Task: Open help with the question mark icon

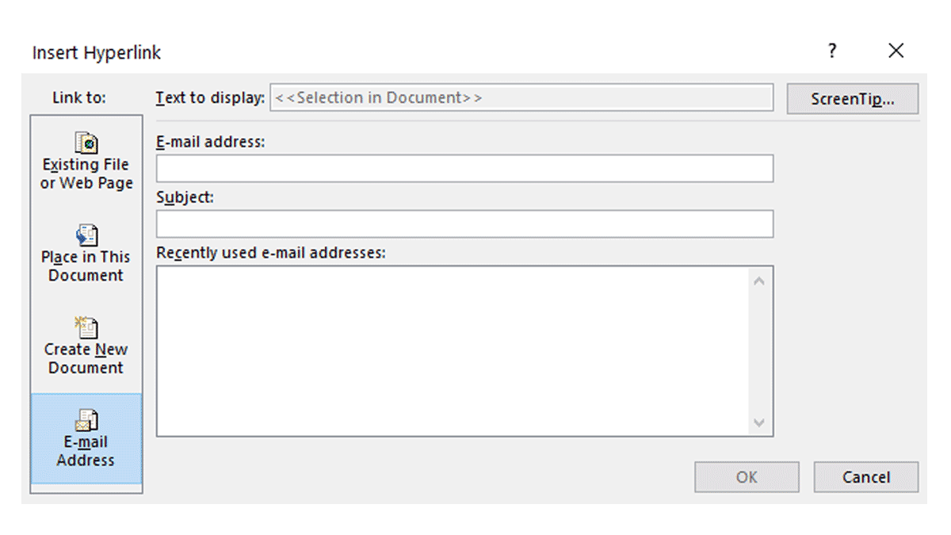Action: point(831,52)
